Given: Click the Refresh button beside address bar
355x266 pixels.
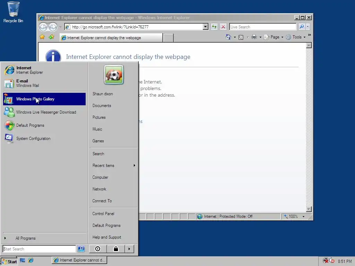Looking at the screenshot, I should point(214,27).
